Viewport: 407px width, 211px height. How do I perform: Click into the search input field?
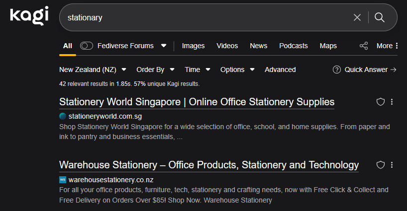click(x=199, y=17)
